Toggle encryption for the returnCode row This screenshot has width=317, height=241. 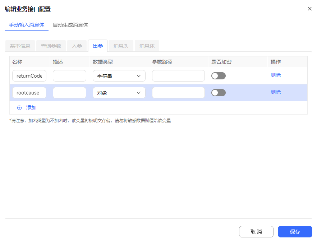point(219,76)
